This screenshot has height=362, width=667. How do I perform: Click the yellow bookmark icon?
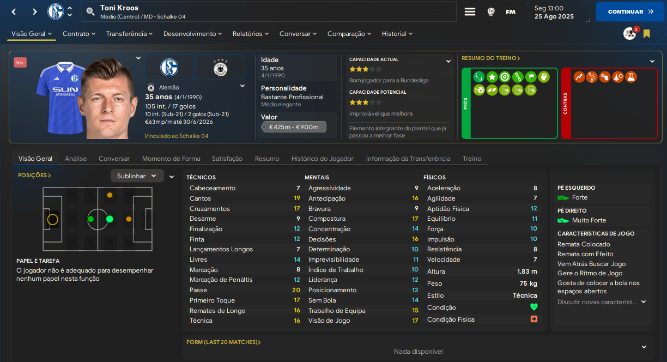coord(647,34)
